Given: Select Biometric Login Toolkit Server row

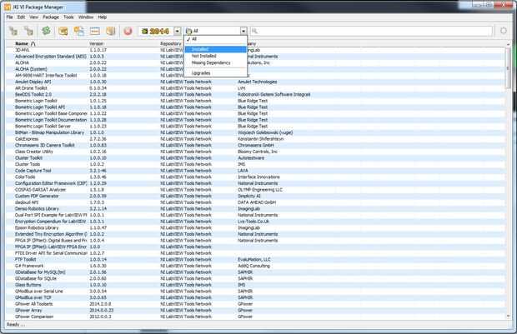Looking at the screenshot, I should click(x=255, y=126).
